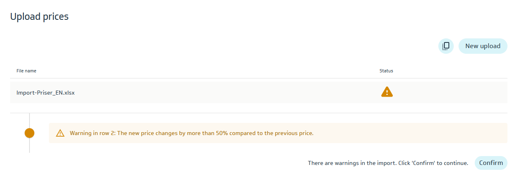
Task: Click the Status column header
Action: [x=386, y=71]
